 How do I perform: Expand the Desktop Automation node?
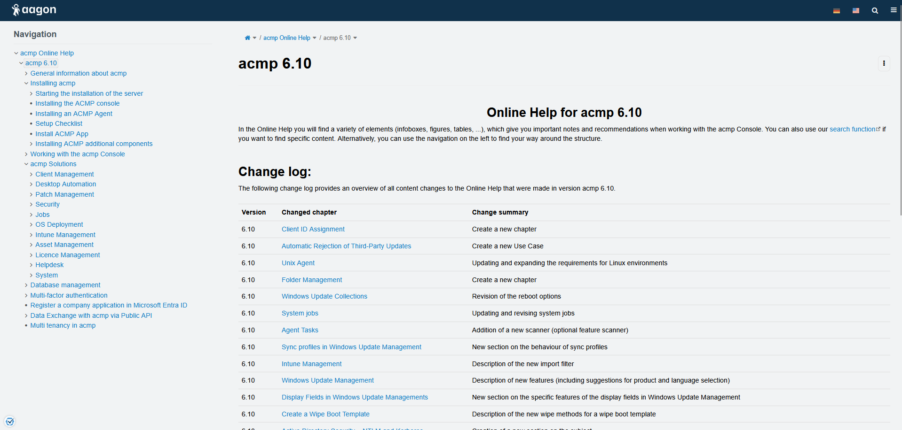32,184
